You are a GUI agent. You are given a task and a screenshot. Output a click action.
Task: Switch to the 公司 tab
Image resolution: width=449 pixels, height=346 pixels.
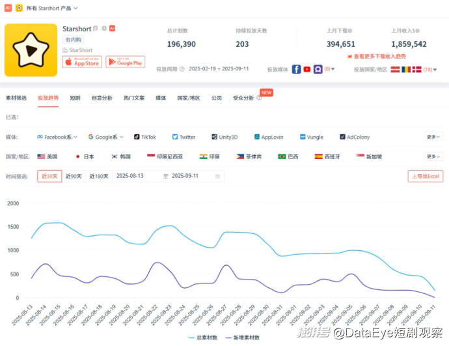(217, 98)
